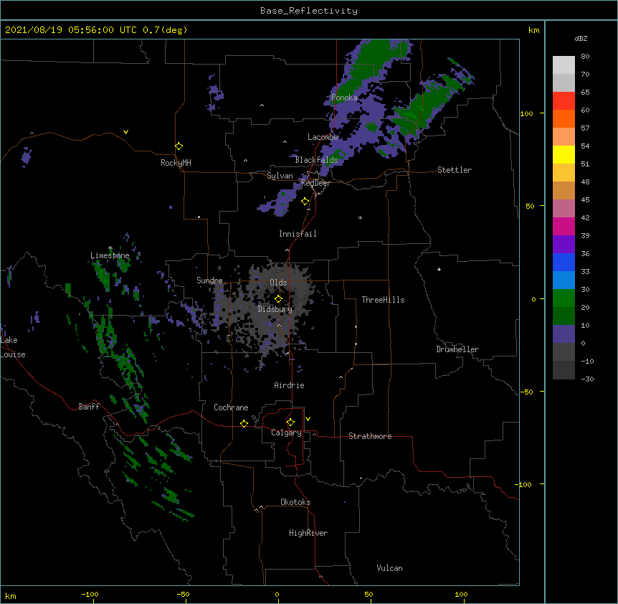Select the Banff label
This screenshot has width=618, height=604.
point(89,407)
